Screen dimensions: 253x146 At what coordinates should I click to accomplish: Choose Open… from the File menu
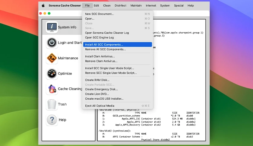(117, 19)
